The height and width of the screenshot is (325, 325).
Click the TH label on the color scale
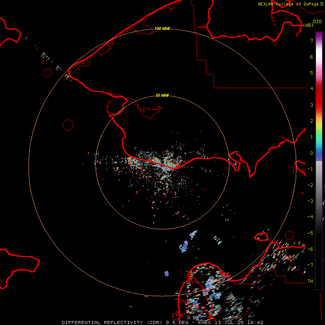click(310, 281)
